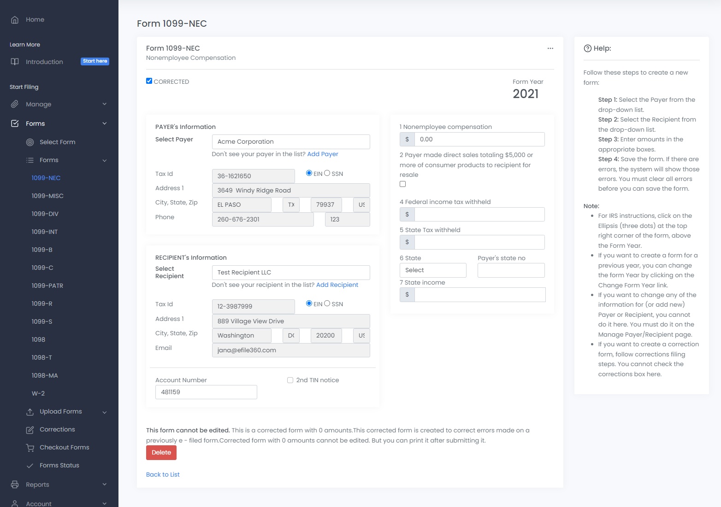This screenshot has width=721, height=507.
Task: Click the red Delete button
Action: pyautogui.click(x=161, y=453)
